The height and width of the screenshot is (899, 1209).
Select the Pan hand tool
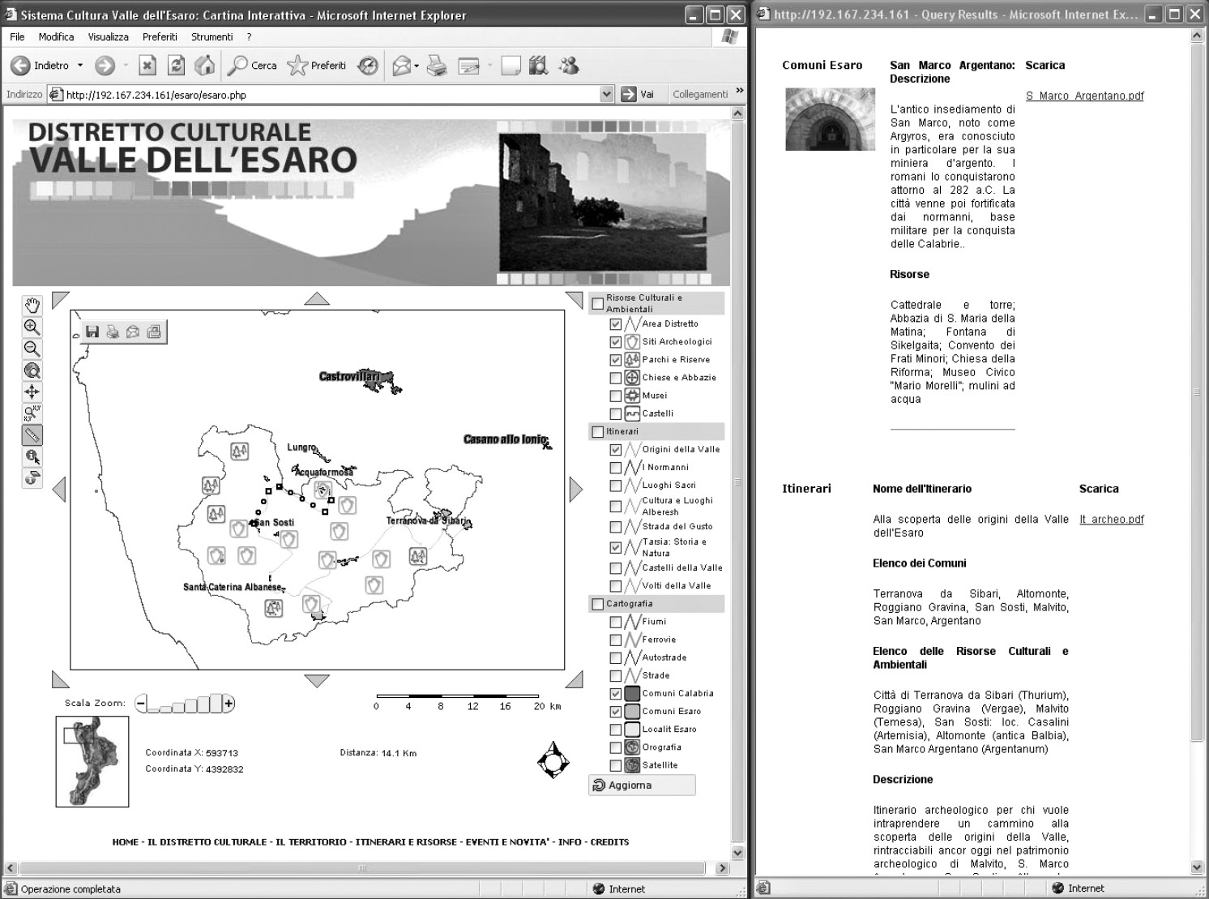(x=32, y=306)
